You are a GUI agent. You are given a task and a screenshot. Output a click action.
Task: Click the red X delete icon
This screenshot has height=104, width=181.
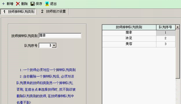coord(18,4)
